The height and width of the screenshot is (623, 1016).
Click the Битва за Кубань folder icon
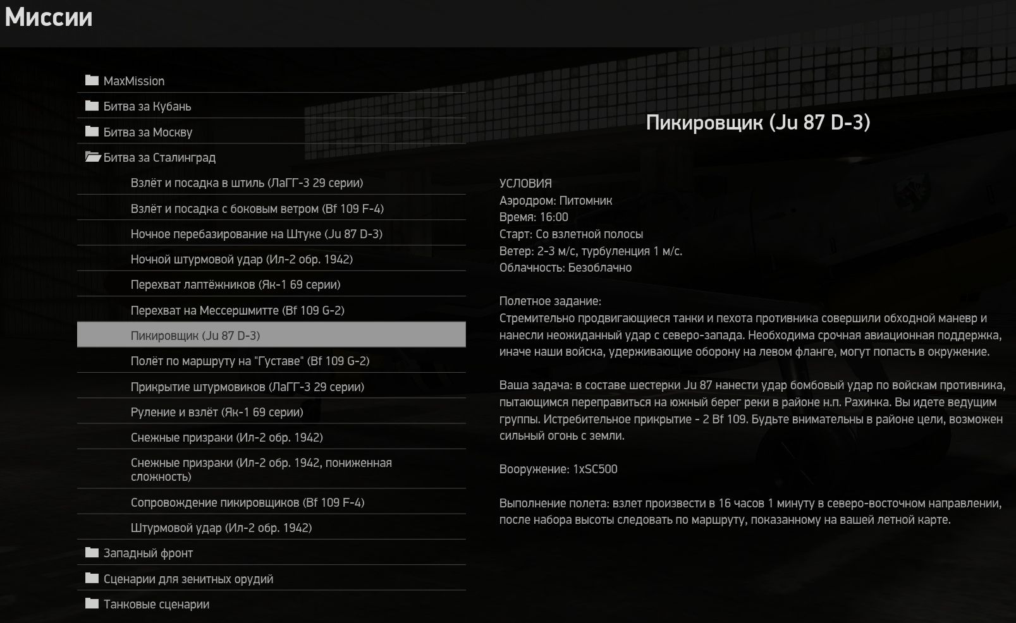pyautogui.click(x=92, y=106)
